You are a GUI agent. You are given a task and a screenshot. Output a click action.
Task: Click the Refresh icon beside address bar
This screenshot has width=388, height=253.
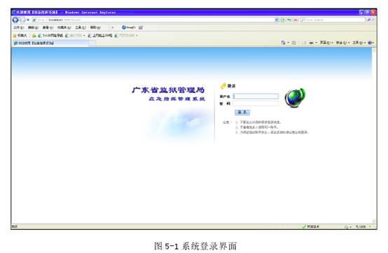click(x=289, y=20)
